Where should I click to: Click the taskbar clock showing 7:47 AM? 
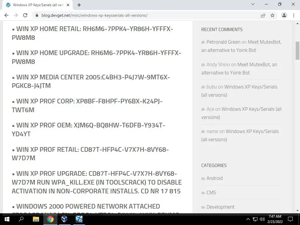coord(275,219)
